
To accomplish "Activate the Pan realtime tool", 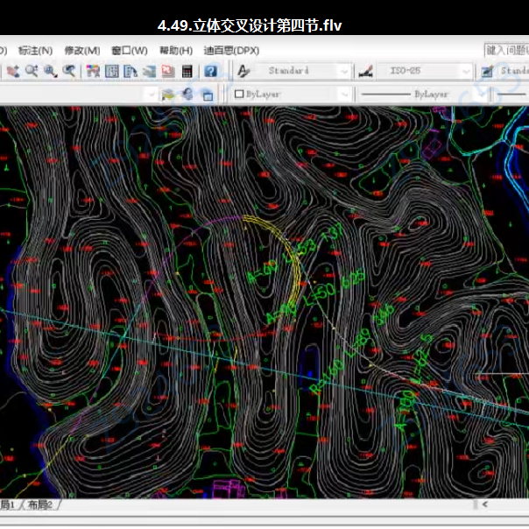I will tap(13, 71).
